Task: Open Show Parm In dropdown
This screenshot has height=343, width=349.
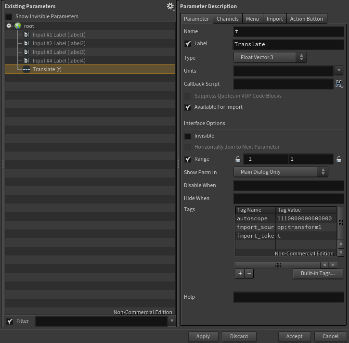Action: point(281,172)
